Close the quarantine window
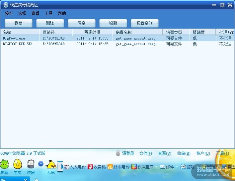Viewport: 235px width, 181px height. pyautogui.click(x=230, y=5)
